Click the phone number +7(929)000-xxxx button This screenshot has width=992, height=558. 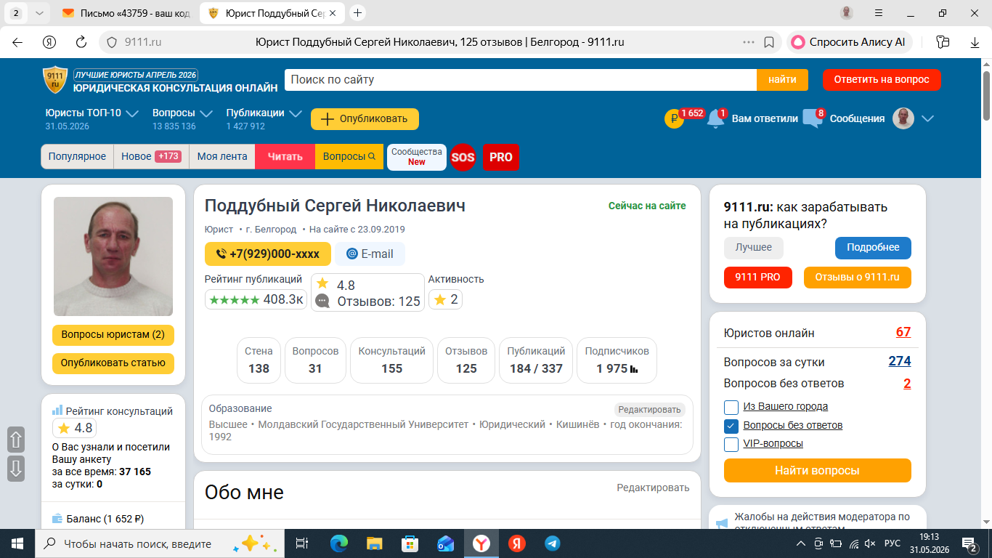pyautogui.click(x=268, y=254)
